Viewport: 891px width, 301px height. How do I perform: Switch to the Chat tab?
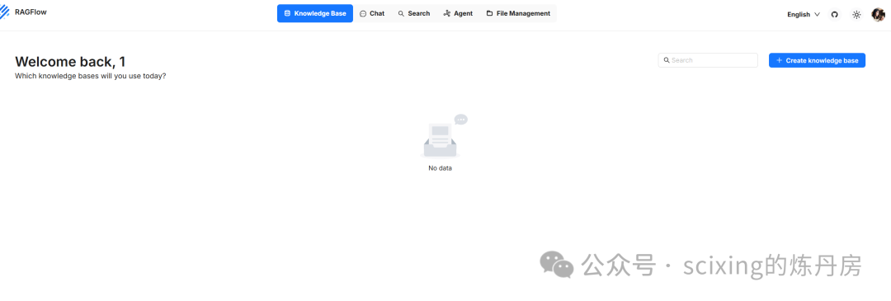pos(372,14)
